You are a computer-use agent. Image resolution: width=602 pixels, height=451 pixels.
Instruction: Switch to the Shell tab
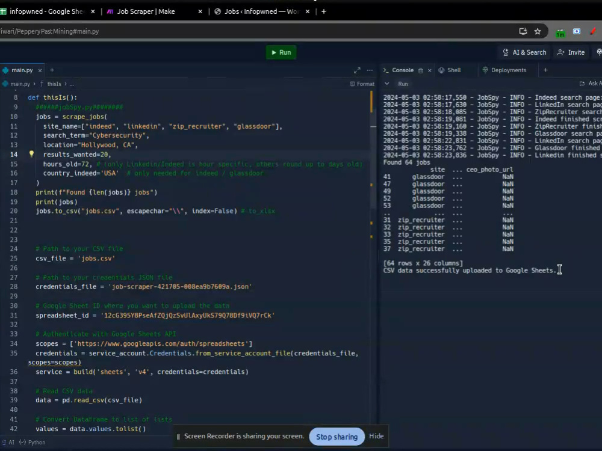click(450, 70)
